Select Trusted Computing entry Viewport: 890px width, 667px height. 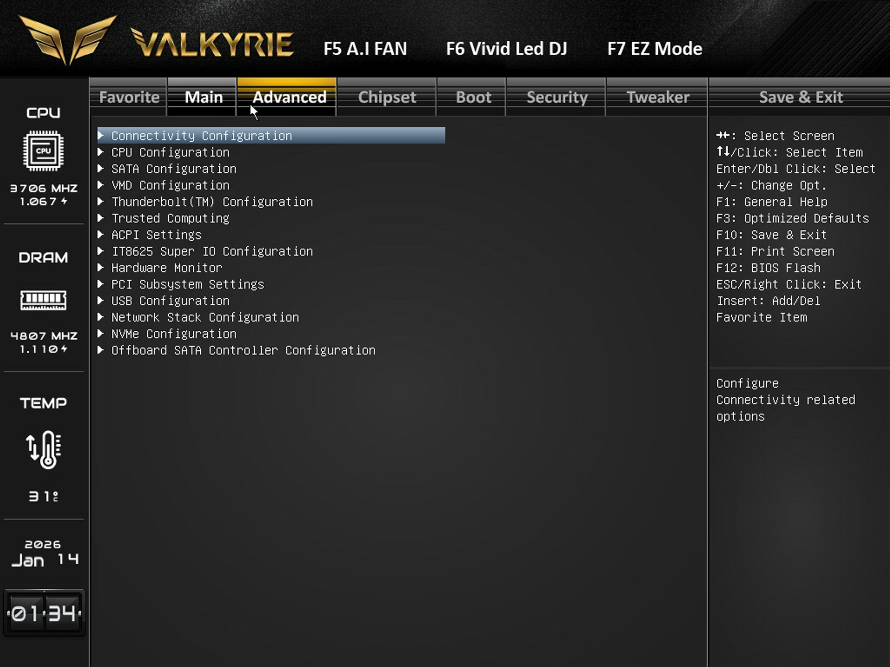click(x=170, y=218)
